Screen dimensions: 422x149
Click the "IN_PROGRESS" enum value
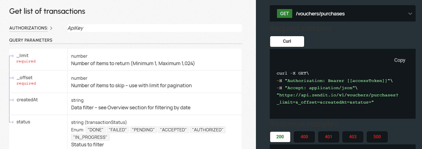click(x=90, y=137)
